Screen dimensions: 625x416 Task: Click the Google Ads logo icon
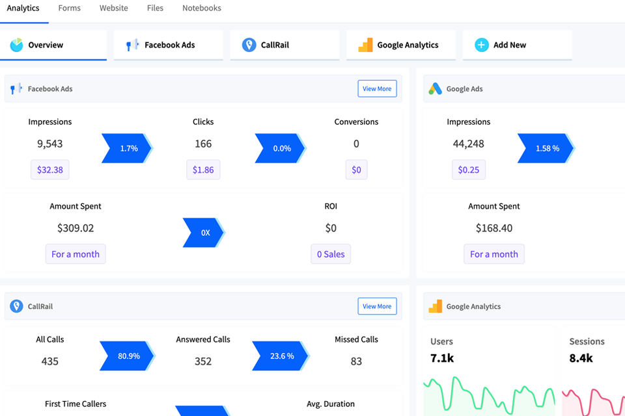coord(435,88)
